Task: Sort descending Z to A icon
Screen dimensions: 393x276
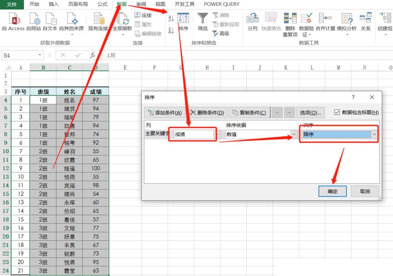Action: (171, 31)
